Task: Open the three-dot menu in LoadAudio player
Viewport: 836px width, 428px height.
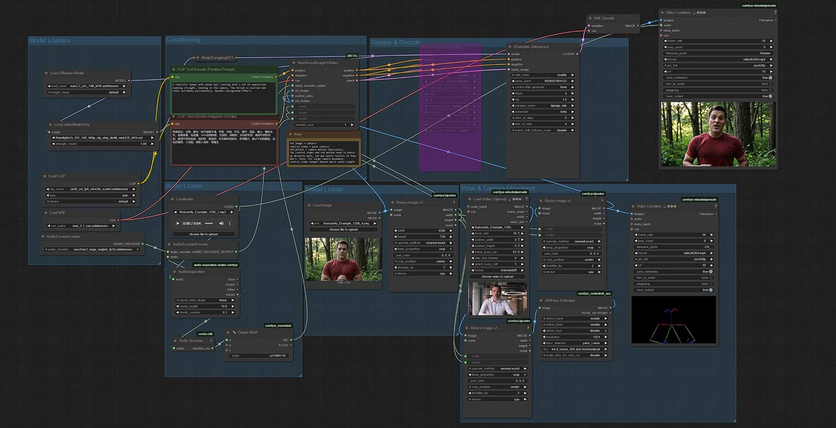Action: pyautogui.click(x=230, y=223)
